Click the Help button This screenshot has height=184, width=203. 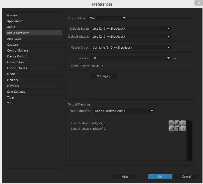(125, 177)
